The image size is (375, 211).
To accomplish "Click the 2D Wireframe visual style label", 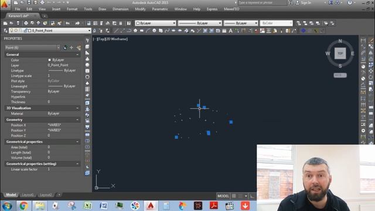I will click(x=117, y=39).
